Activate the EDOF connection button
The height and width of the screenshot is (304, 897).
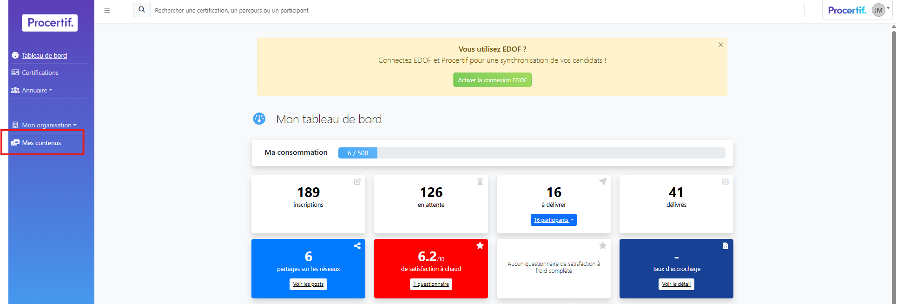point(492,80)
